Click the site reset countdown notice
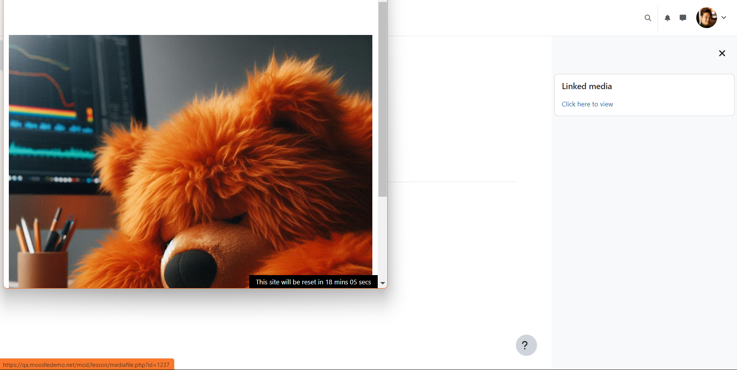The image size is (737, 370). pyautogui.click(x=313, y=282)
